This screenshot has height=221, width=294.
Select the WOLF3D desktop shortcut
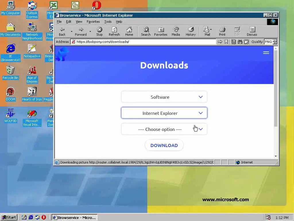click(x=11, y=116)
